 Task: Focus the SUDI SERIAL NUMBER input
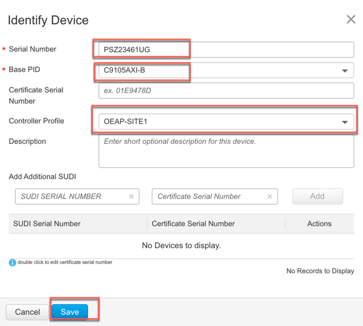pos(77,196)
